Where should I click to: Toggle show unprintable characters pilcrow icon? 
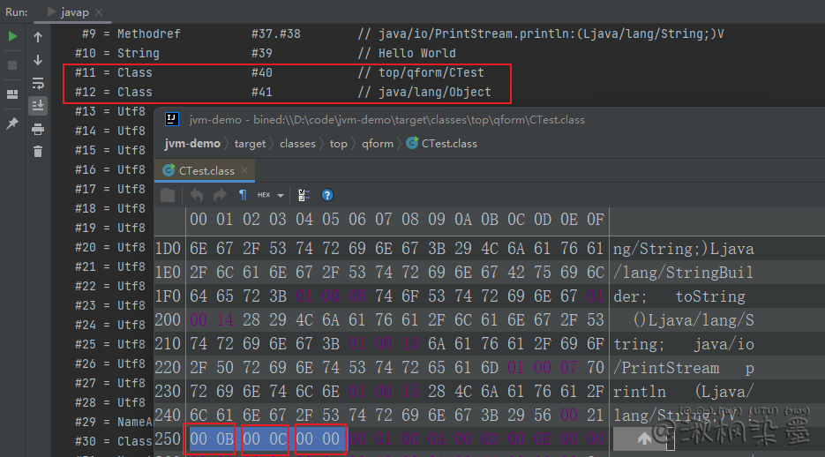243,195
